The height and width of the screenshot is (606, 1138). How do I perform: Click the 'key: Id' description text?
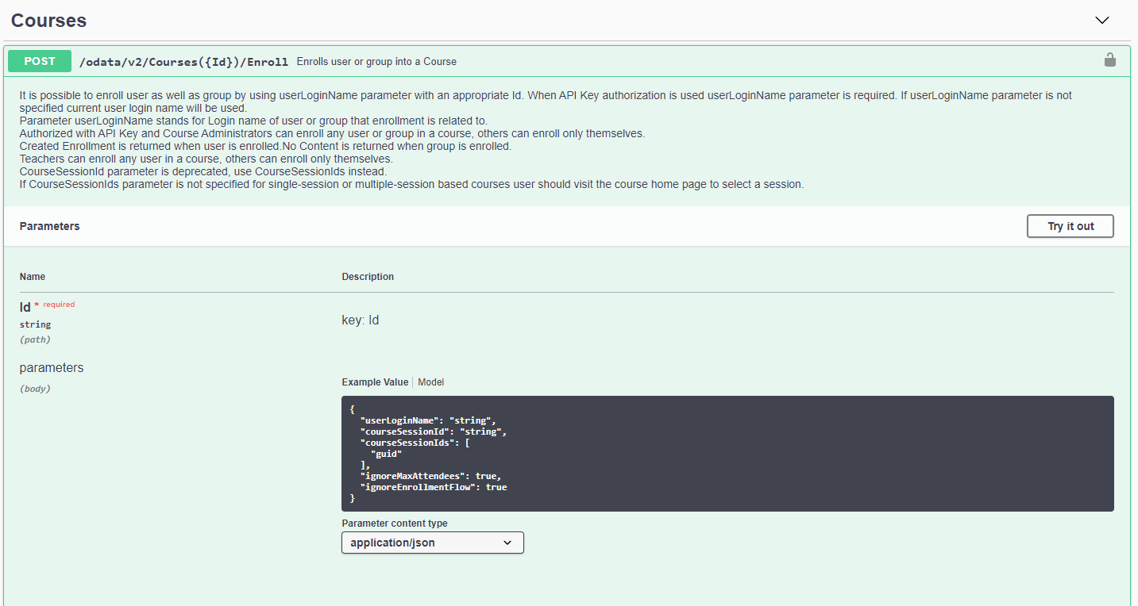[361, 320]
